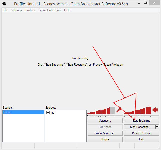
Task: Click the Exit button
Action: pos(141,139)
